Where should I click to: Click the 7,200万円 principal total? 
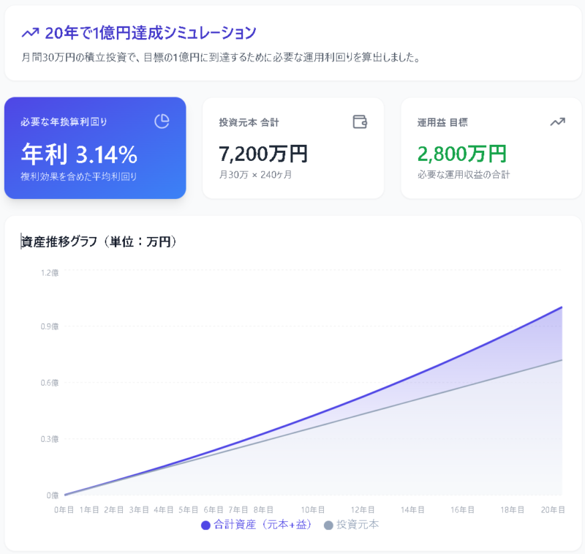pos(263,154)
